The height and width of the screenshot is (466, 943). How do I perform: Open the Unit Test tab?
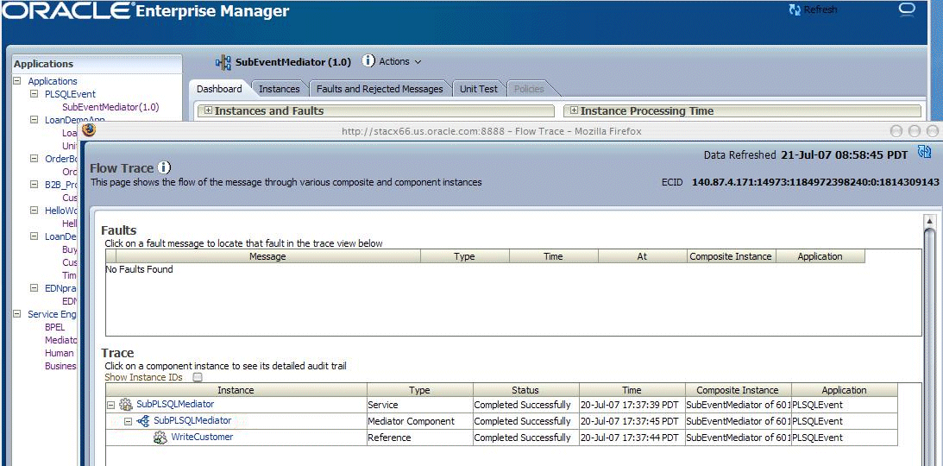pyautogui.click(x=479, y=89)
